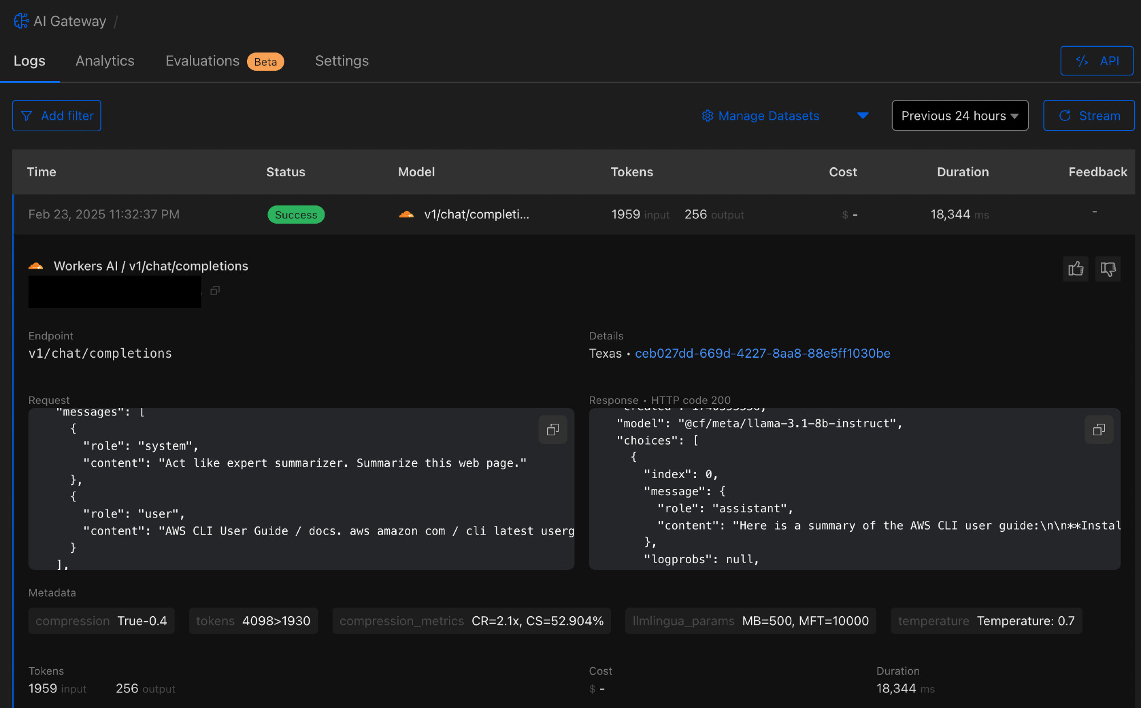Click the Cloudflare icon in the Model cell
The height and width of the screenshot is (708, 1141).
point(406,215)
